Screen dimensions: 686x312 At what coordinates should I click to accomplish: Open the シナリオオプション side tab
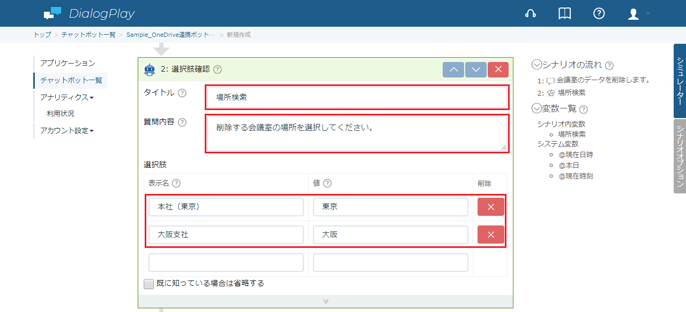[680, 156]
